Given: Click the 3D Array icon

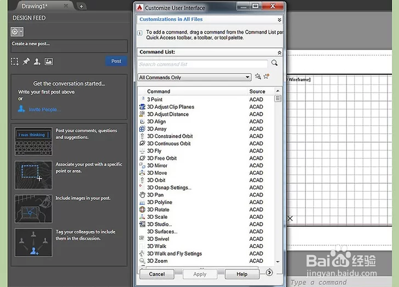Looking at the screenshot, I should tap(142, 128).
